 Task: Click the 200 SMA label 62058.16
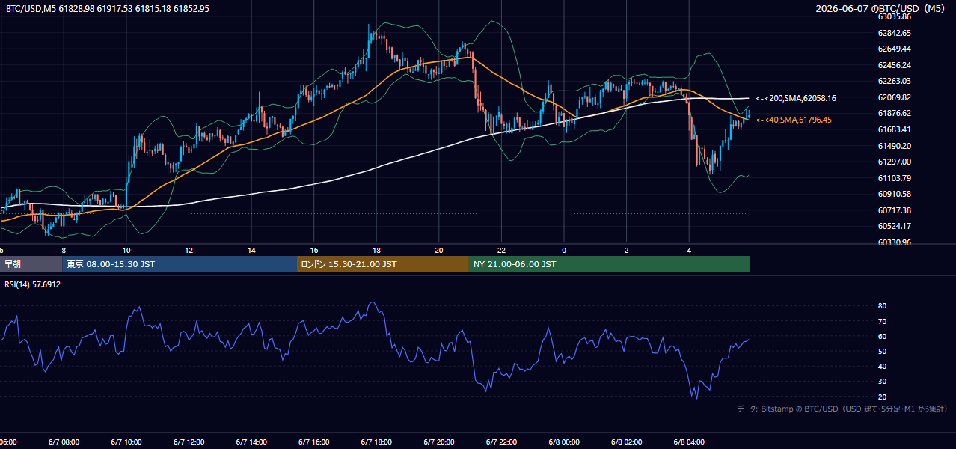[x=796, y=98]
